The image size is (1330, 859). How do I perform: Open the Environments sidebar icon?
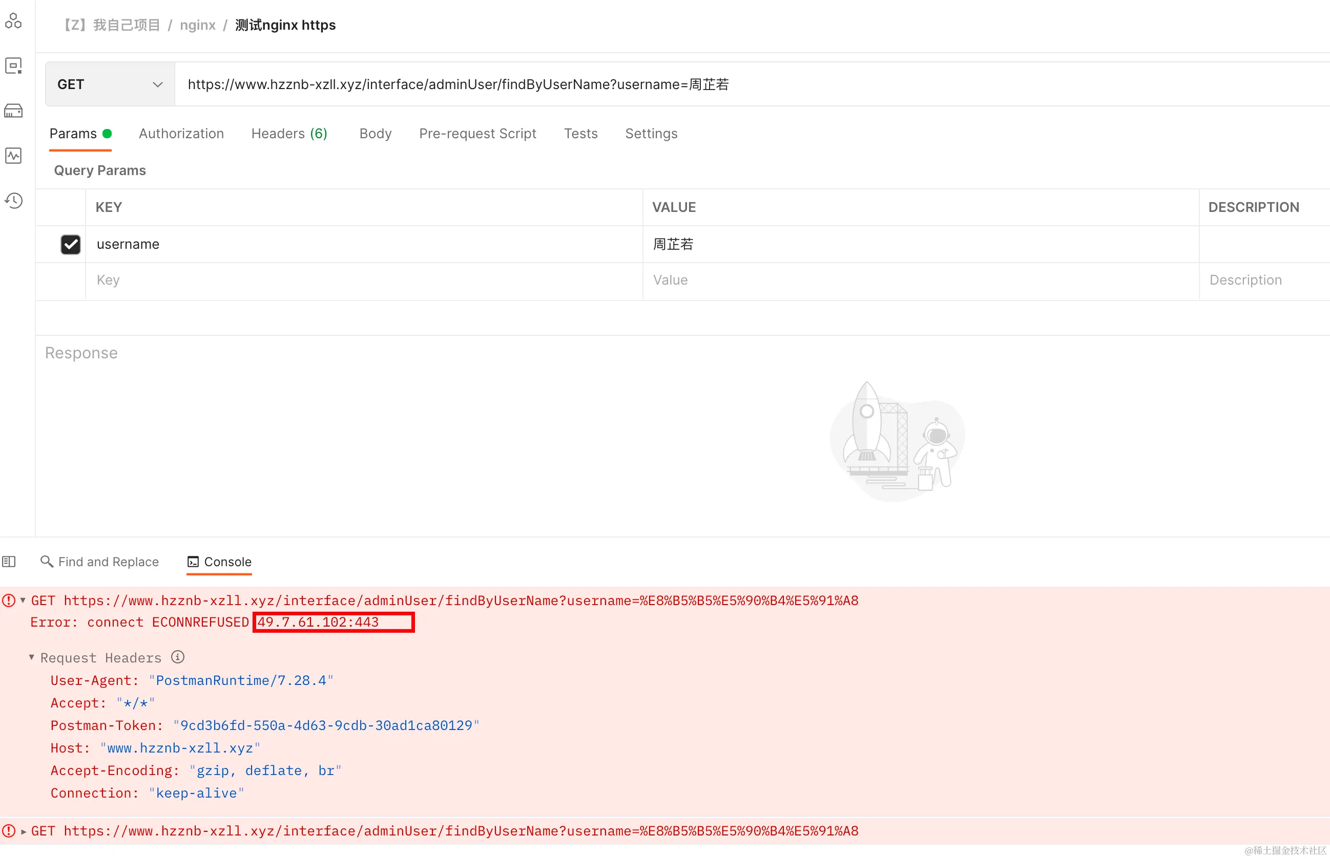pyautogui.click(x=13, y=66)
